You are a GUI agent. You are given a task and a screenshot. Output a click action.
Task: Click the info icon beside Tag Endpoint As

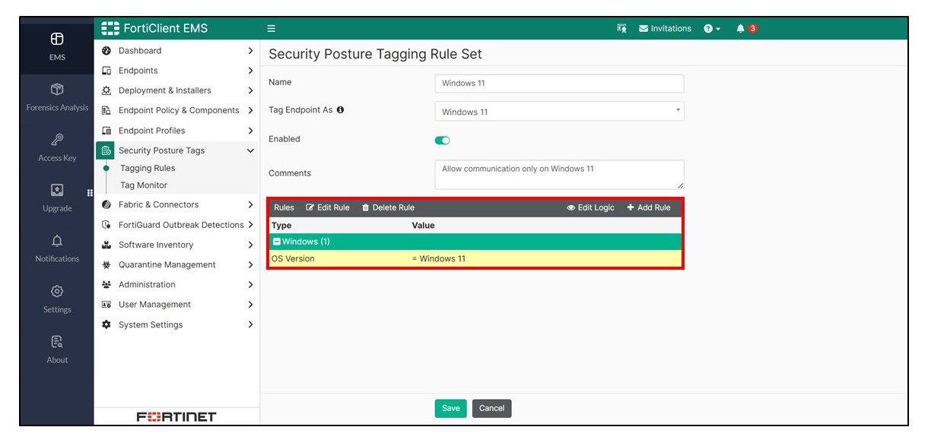pos(340,110)
